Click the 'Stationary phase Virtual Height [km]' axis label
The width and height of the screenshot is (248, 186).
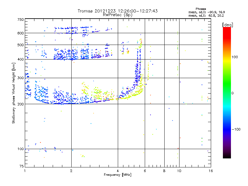click(14, 93)
